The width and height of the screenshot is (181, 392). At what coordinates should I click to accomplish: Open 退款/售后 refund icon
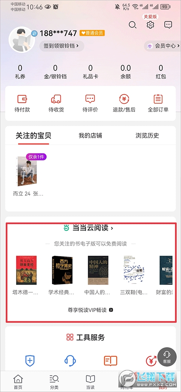[x=124, y=99]
